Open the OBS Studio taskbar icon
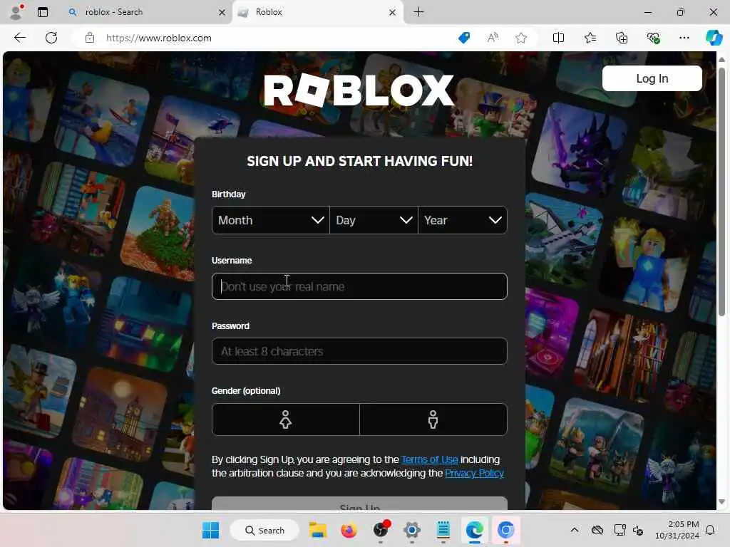The width and height of the screenshot is (730, 547). [381, 530]
